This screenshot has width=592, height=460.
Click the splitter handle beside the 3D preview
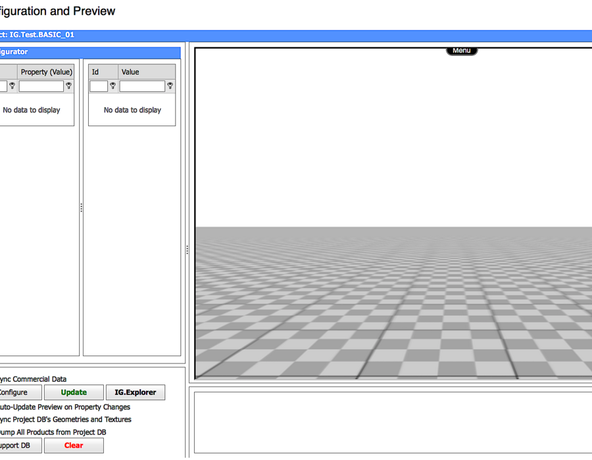187,250
